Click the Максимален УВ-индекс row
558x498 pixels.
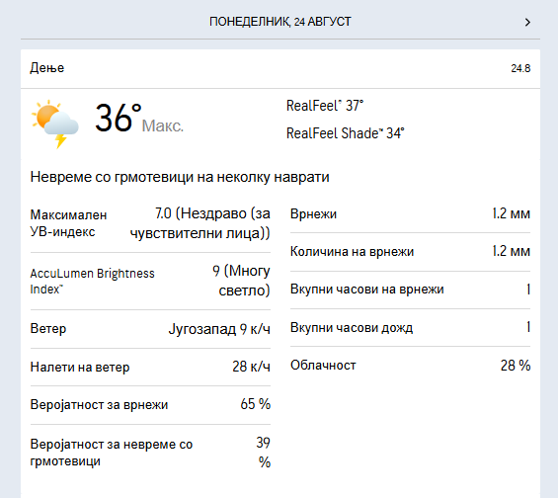(x=150, y=223)
